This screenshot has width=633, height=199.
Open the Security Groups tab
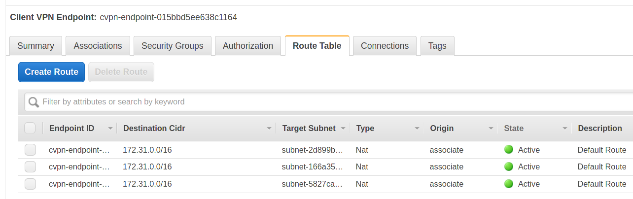tap(172, 46)
